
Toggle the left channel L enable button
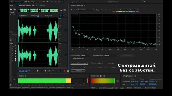[x=66, y=30]
